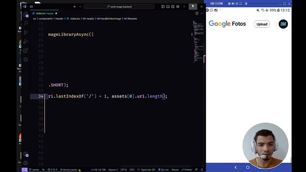
Task: Click the filename breadcrumb
Action: [131, 19]
